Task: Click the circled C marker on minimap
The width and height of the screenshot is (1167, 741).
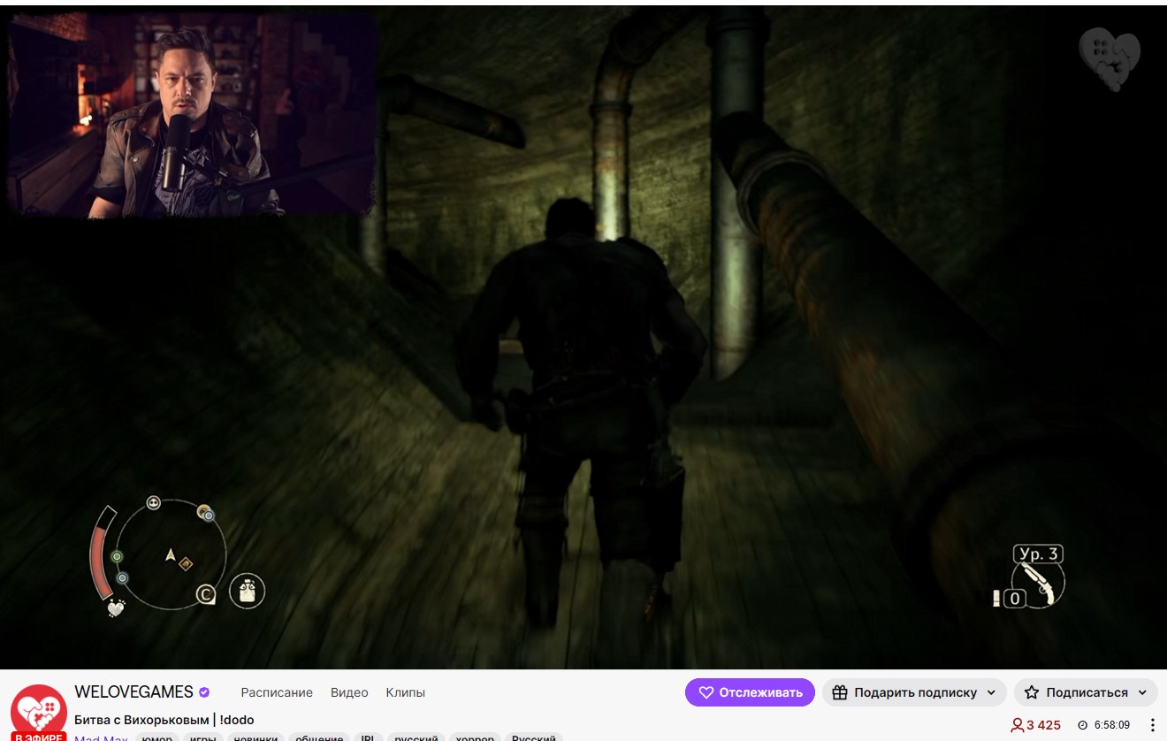Action: (206, 595)
